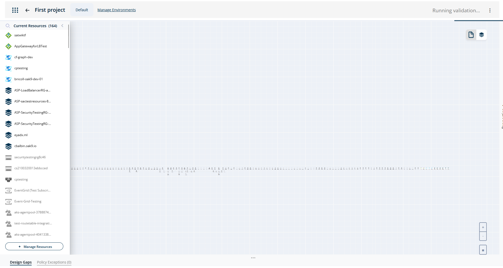Click the Current Resources (164) header
503x268 pixels.
(35, 26)
